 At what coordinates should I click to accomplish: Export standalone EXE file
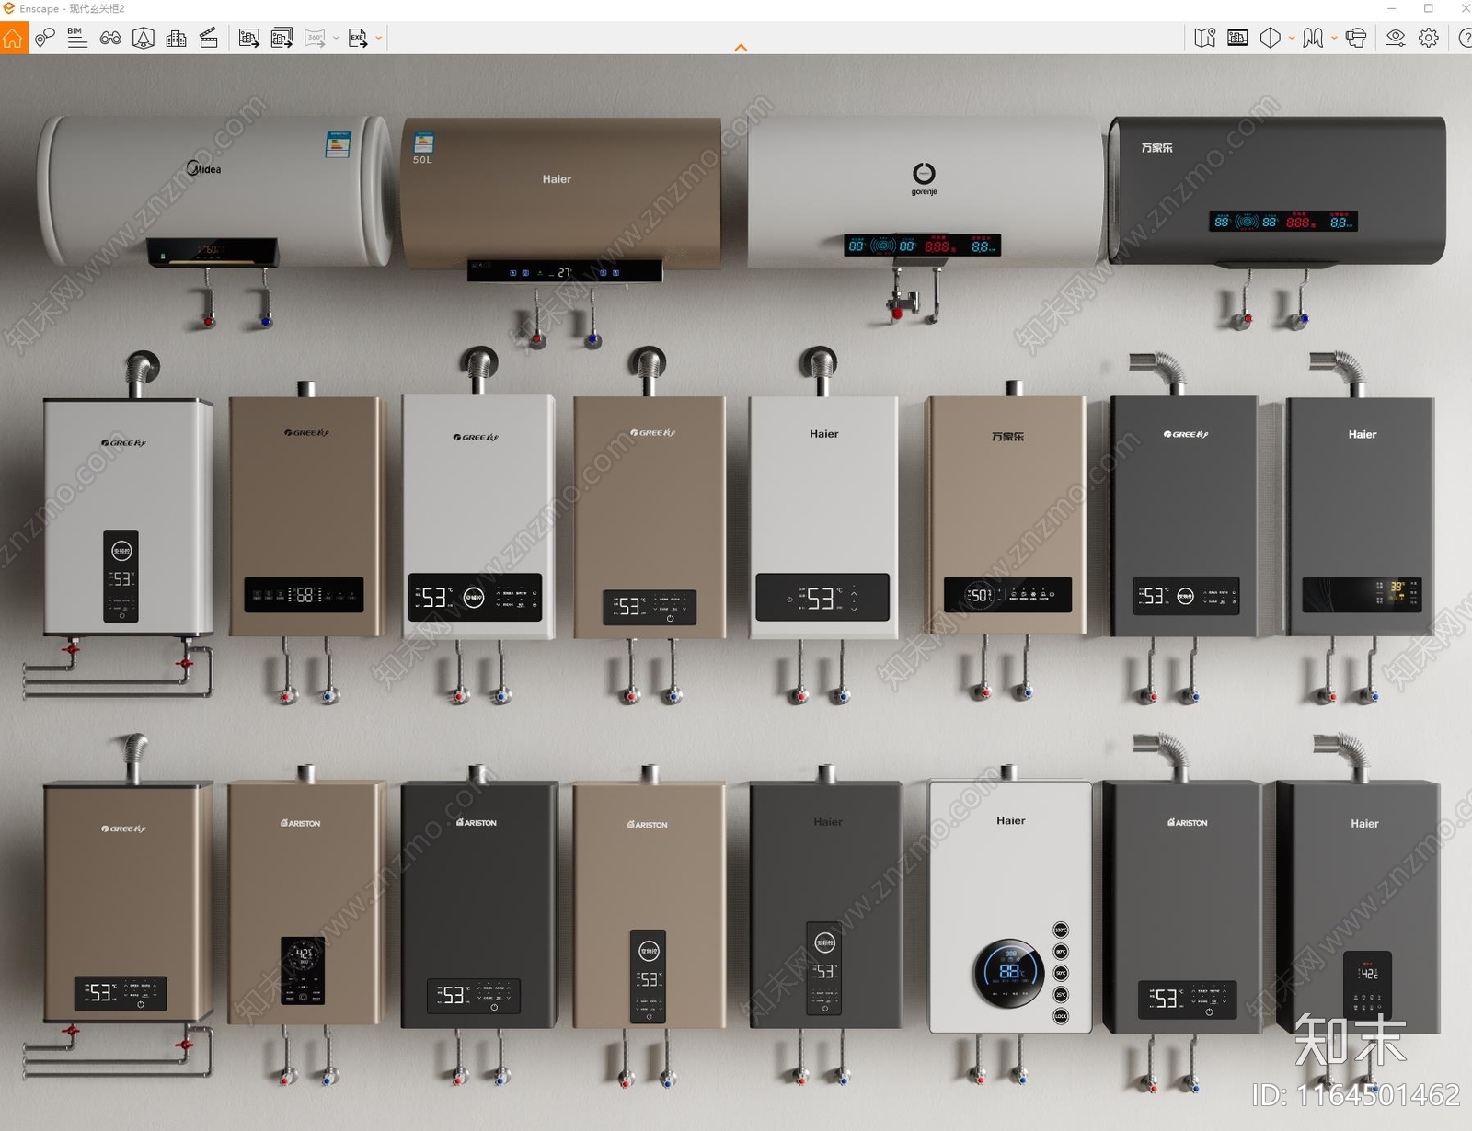(x=358, y=38)
